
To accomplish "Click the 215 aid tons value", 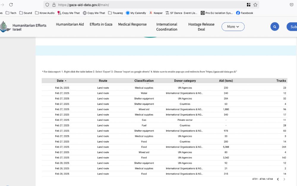I will (x=226, y=174).
